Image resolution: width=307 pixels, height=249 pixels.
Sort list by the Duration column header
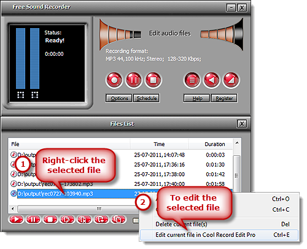211,144
